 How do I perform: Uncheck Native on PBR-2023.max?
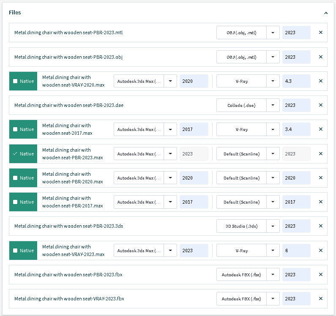tap(16, 154)
